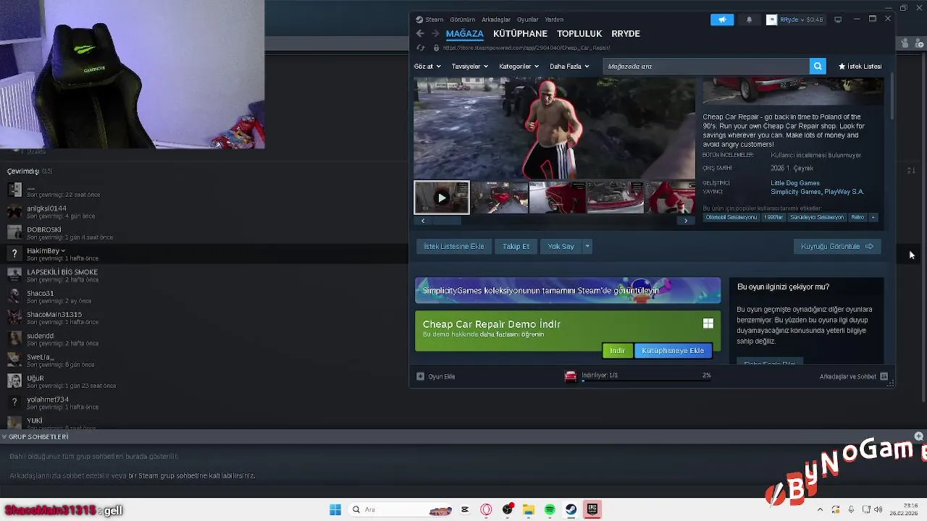Screen dimensions: 927x521
Task: Click the Kütüphaneye Ekle button
Action: [673, 351]
